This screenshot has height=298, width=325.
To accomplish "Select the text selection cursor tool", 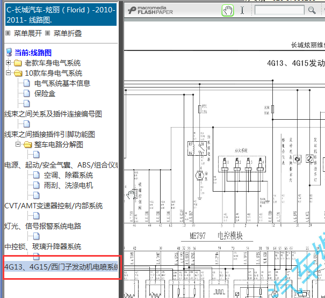I will pyautogui.click(x=242, y=10).
